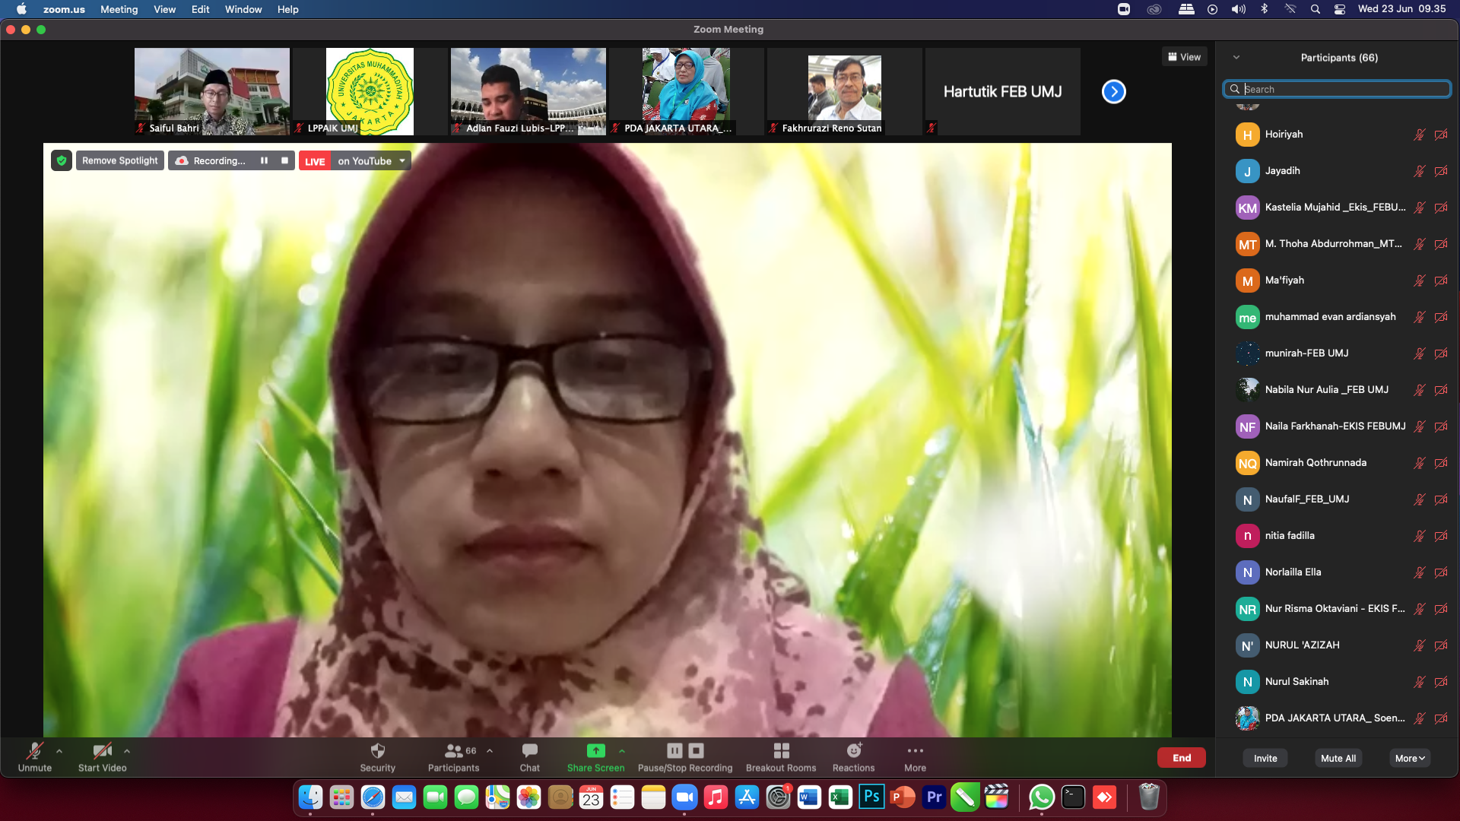The width and height of the screenshot is (1460, 821).
Task: Open the Security shield menu
Action: 378,750
